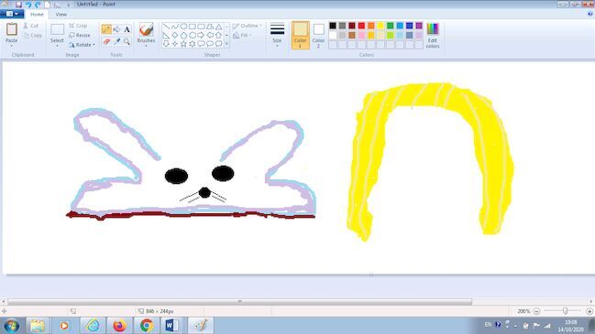Open the Windows Start button
Screen dimensions: 595x334
point(11,326)
